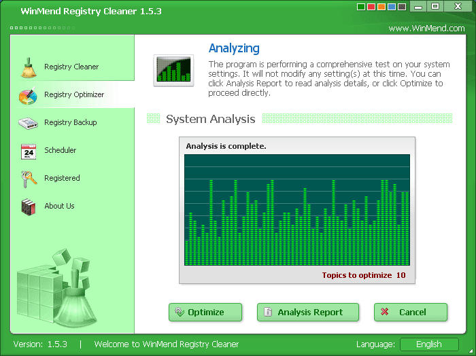Click 'Welcome to WinMend Registry Cleaner' status text

167,344
